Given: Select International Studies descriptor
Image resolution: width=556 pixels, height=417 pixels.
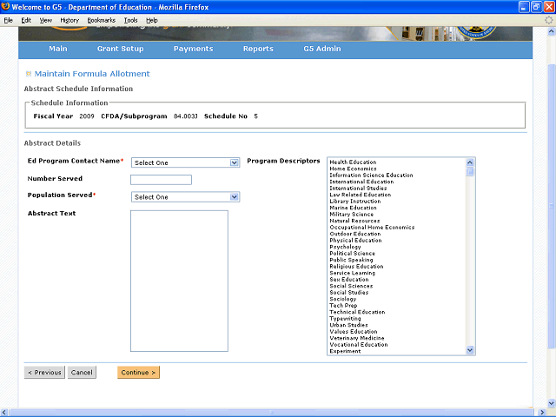Looking at the screenshot, I should pyautogui.click(x=358, y=189).
